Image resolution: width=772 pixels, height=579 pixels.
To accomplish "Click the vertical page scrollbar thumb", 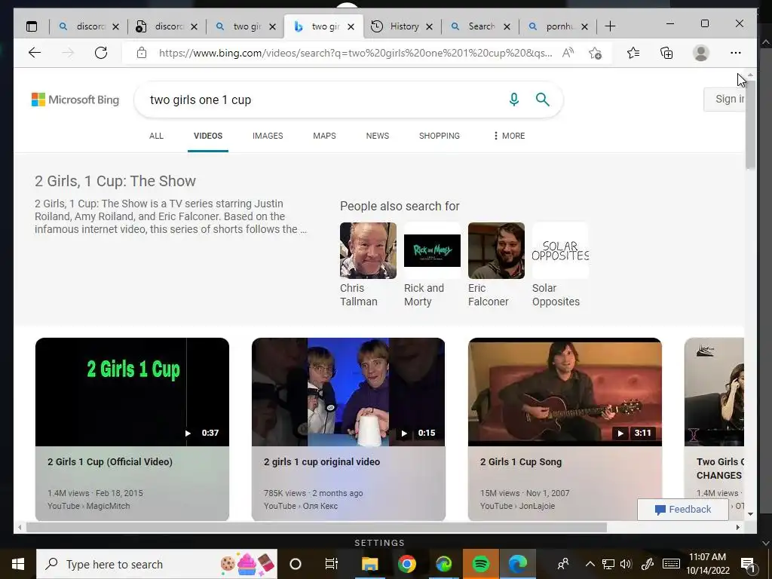I will click(x=750, y=125).
